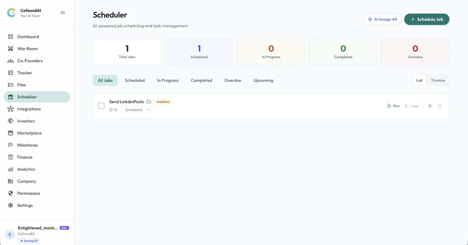Click the medium priority tag
The image size is (468, 245).
(x=163, y=102)
